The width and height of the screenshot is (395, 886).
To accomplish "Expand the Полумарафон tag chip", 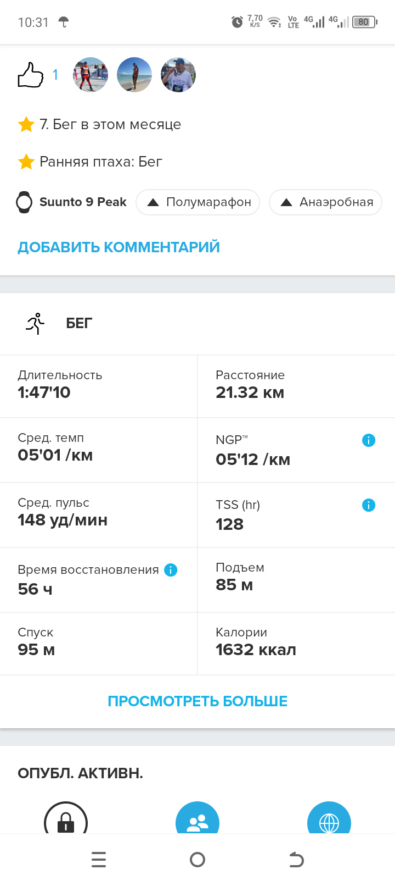I will (x=198, y=202).
